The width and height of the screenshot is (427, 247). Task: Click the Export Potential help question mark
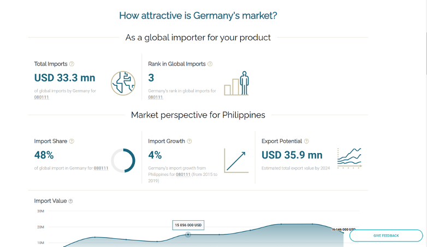point(306,141)
